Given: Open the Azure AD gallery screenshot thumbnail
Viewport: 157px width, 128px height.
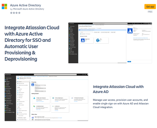Looking at the screenshot, I should click(x=110, y=43).
